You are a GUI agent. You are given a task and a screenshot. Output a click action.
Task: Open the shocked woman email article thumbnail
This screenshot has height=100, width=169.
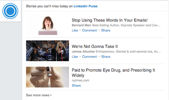47,25
